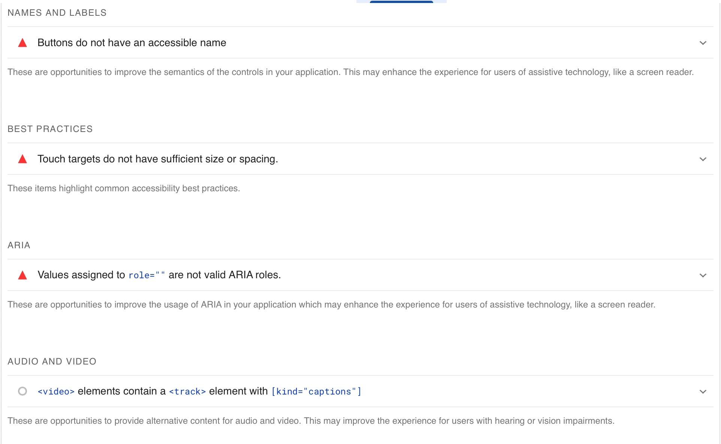721x444 pixels.
Task: Click the <track> code snippet
Action: [187, 391]
